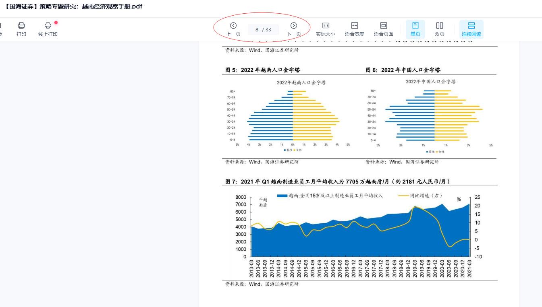Open online print (线上打印)

(x=48, y=29)
